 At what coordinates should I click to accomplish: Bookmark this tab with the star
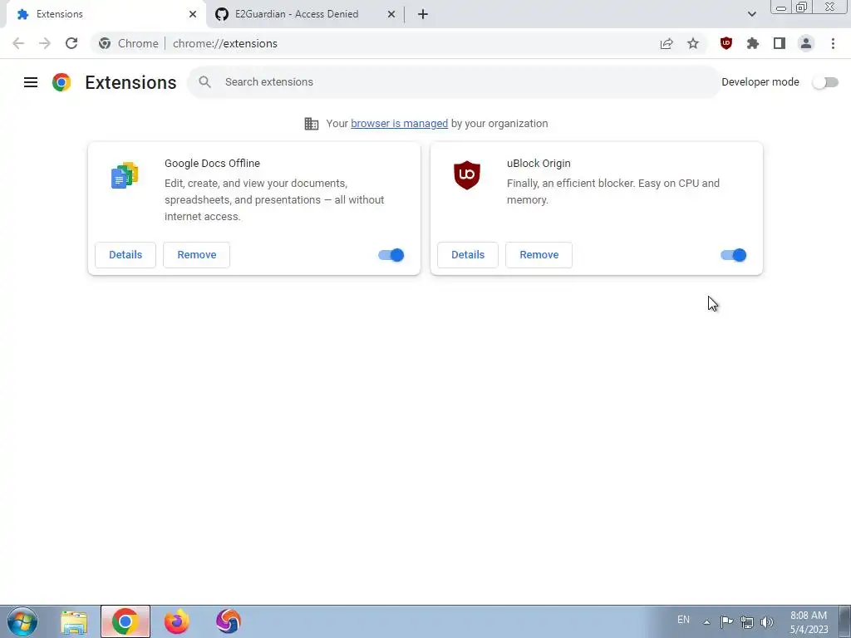pos(693,43)
